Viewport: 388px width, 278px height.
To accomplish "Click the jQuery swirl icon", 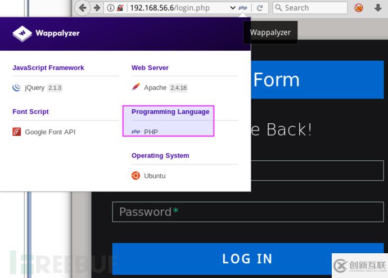I will click(x=16, y=87).
